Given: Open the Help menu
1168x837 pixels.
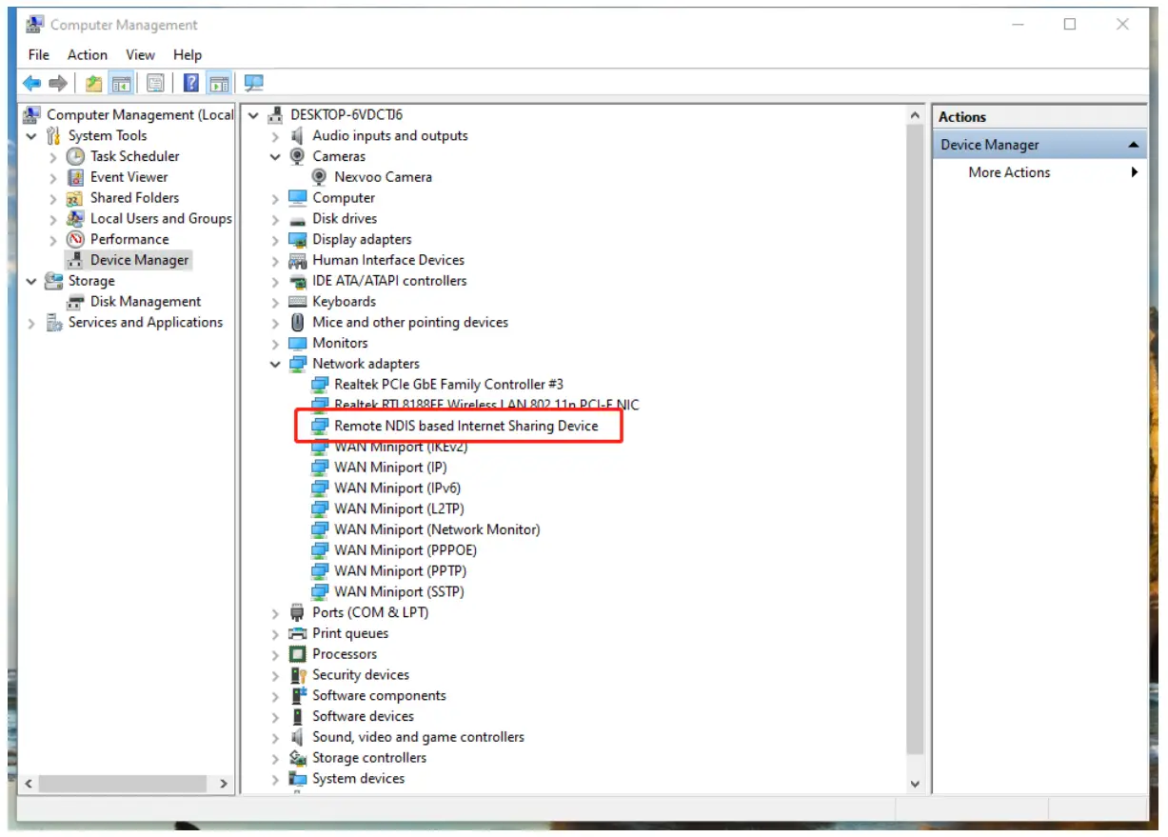Looking at the screenshot, I should point(188,54).
